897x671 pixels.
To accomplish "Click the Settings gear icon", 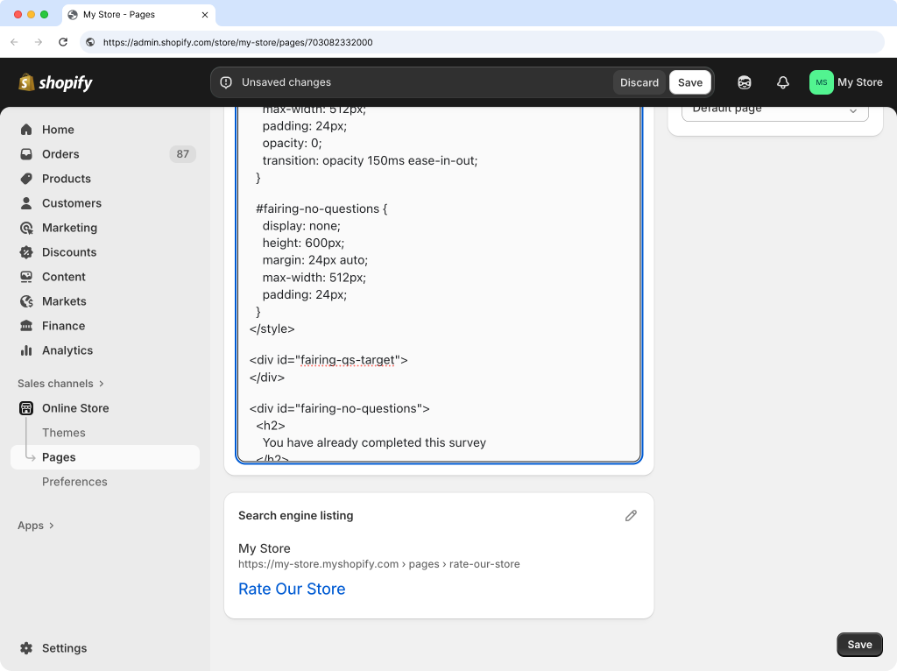I will pos(26,648).
